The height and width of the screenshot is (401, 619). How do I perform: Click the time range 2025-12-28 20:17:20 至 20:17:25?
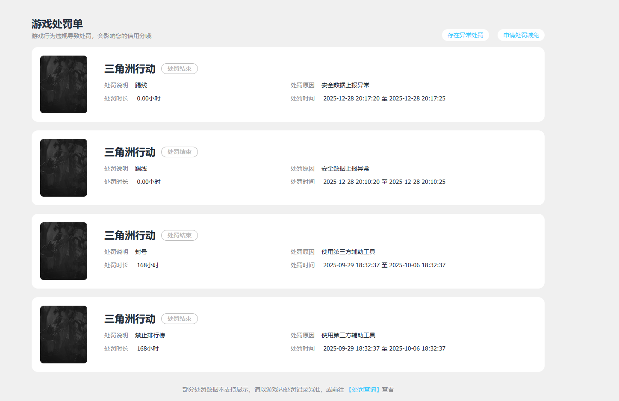pyautogui.click(x=384, y=98)
